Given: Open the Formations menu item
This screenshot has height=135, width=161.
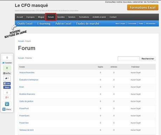Looking at the screenshot, I should click(x=84, y=17).
